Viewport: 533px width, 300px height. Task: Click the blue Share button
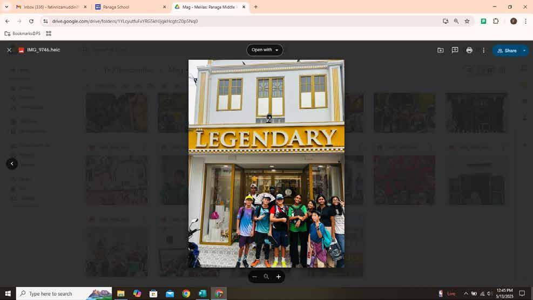point(507,51)
